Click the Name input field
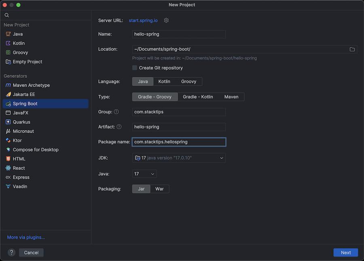The width and height of the screenshot is (364, 261). point(179,34)
